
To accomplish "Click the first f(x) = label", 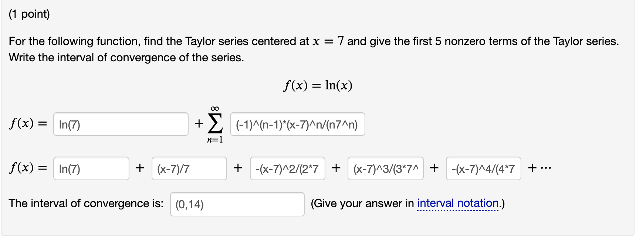I will (28, 124).
